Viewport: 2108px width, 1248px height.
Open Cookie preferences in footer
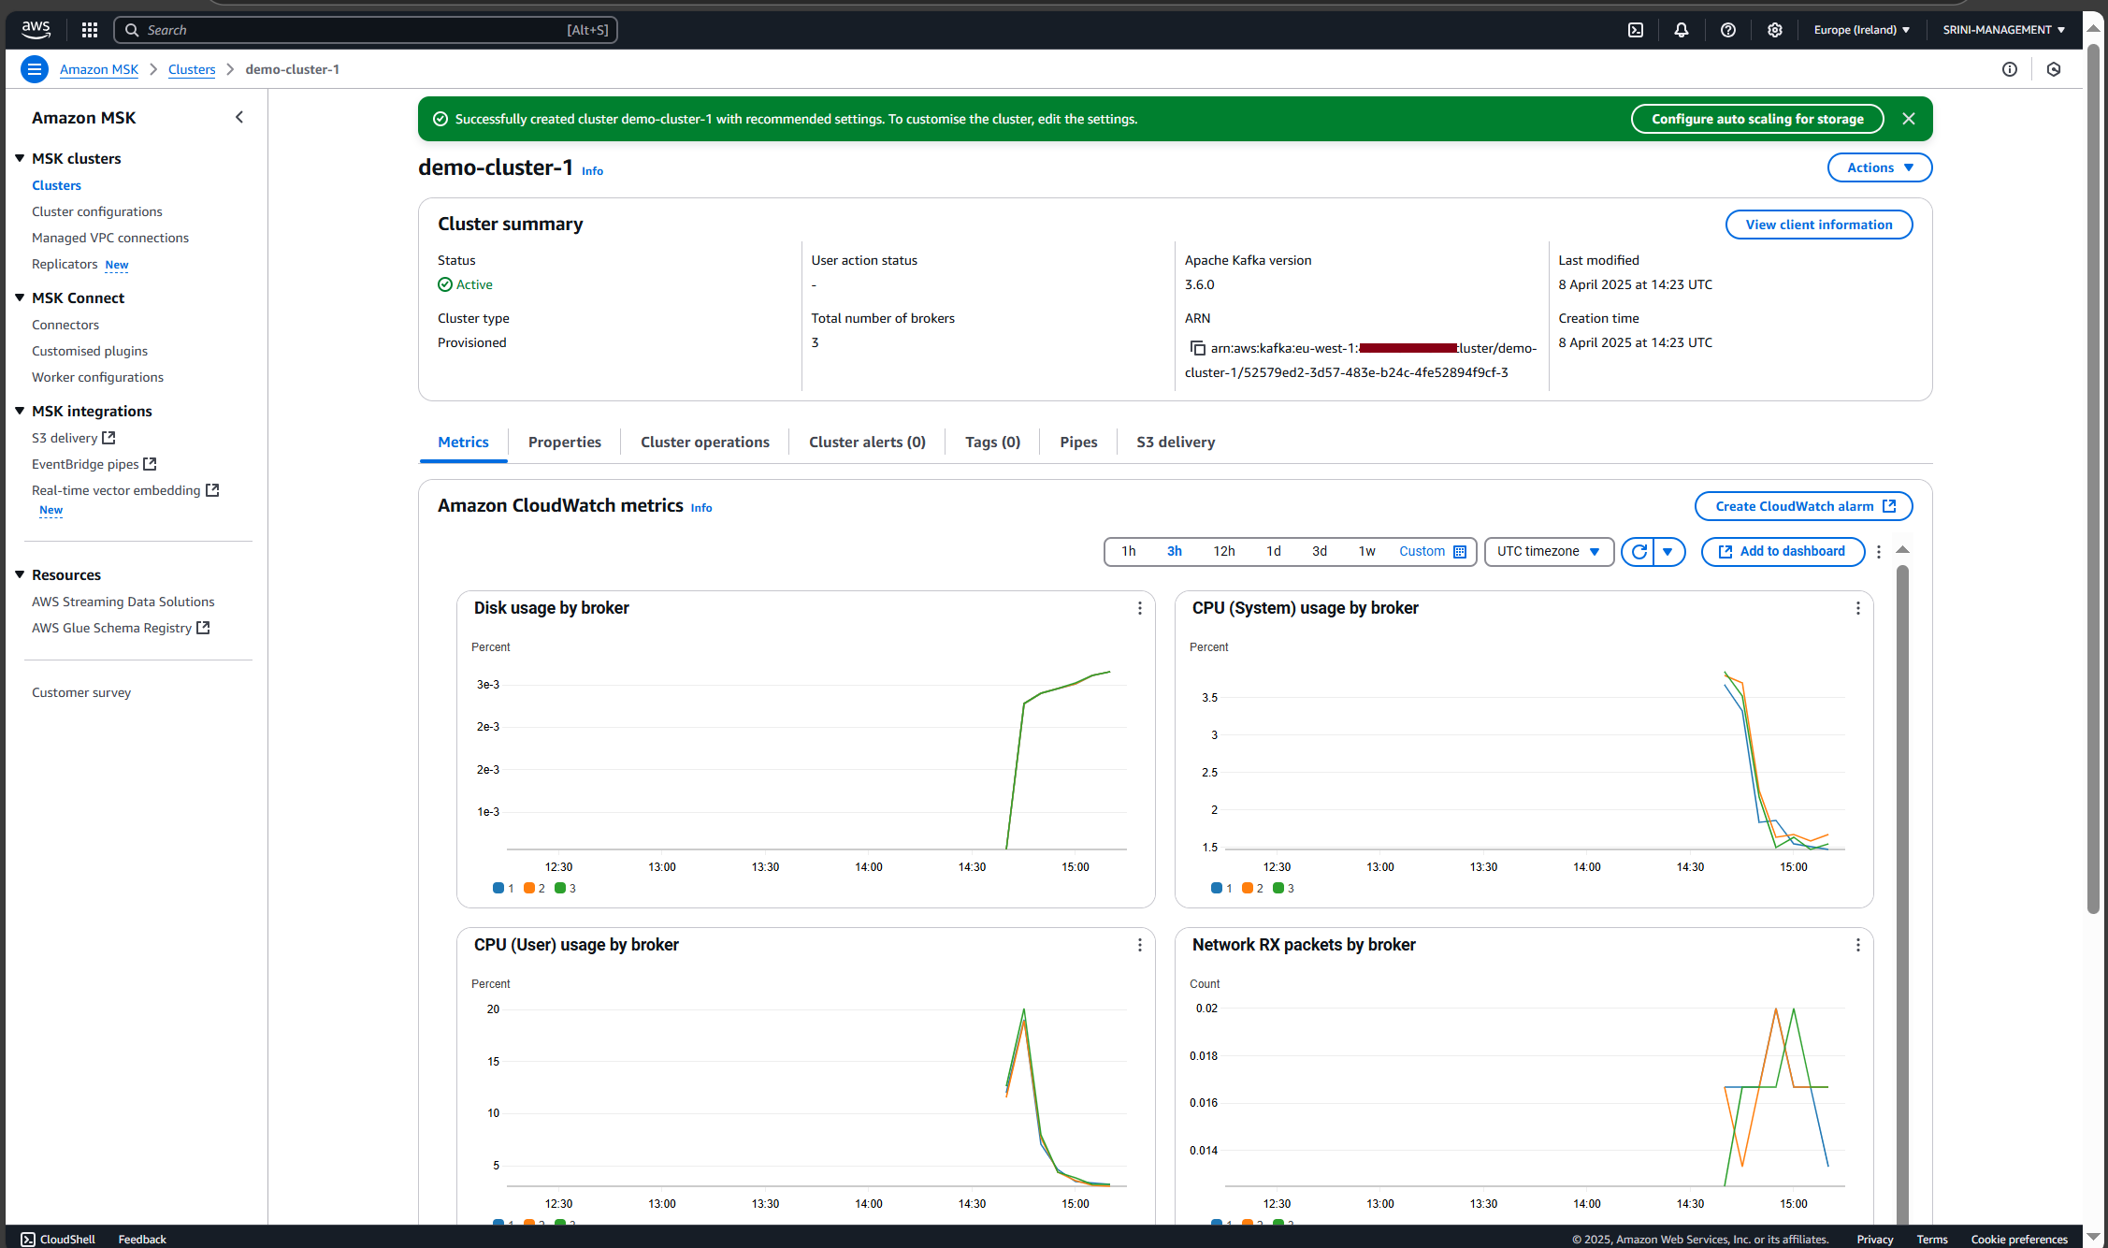pyautogui.click(x=2019, y=1239)
